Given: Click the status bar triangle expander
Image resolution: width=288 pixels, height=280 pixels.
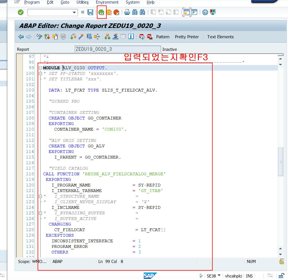Looking at the screenshot, I should click(x=201, y=276).
